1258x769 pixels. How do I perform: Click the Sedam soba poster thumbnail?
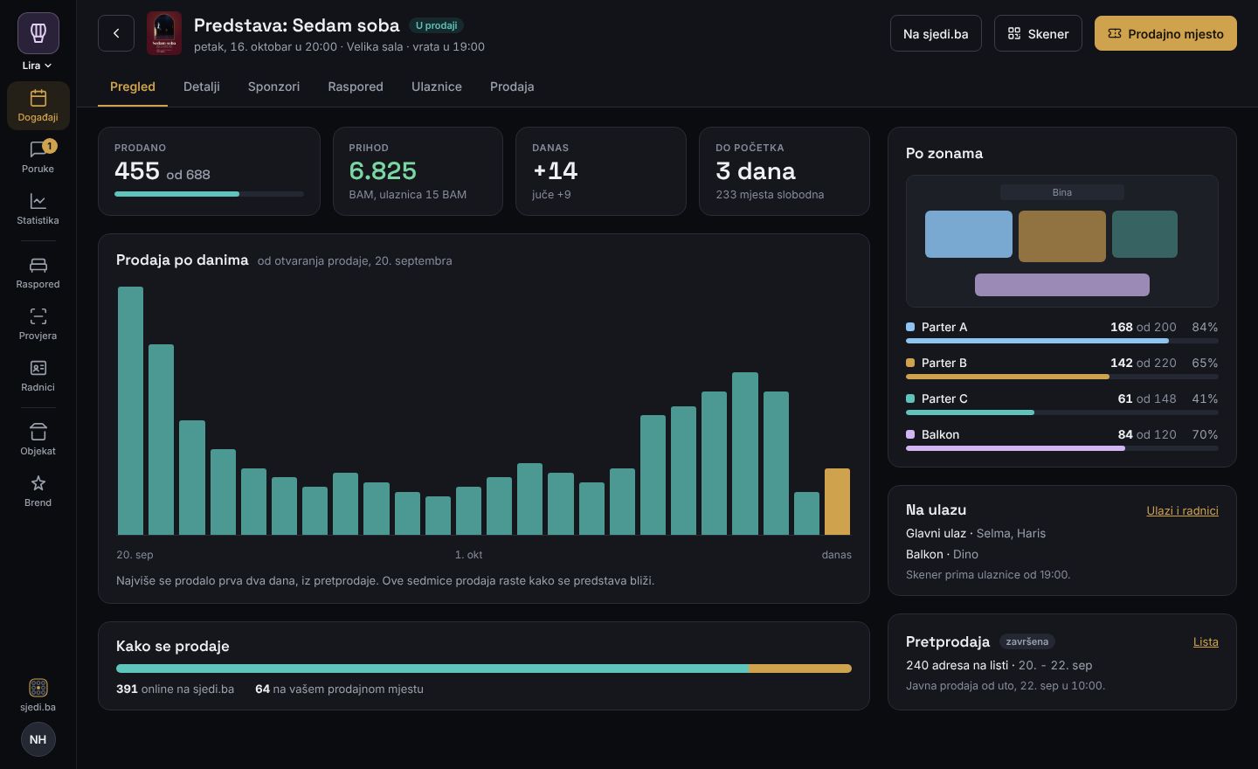(164, 33)
